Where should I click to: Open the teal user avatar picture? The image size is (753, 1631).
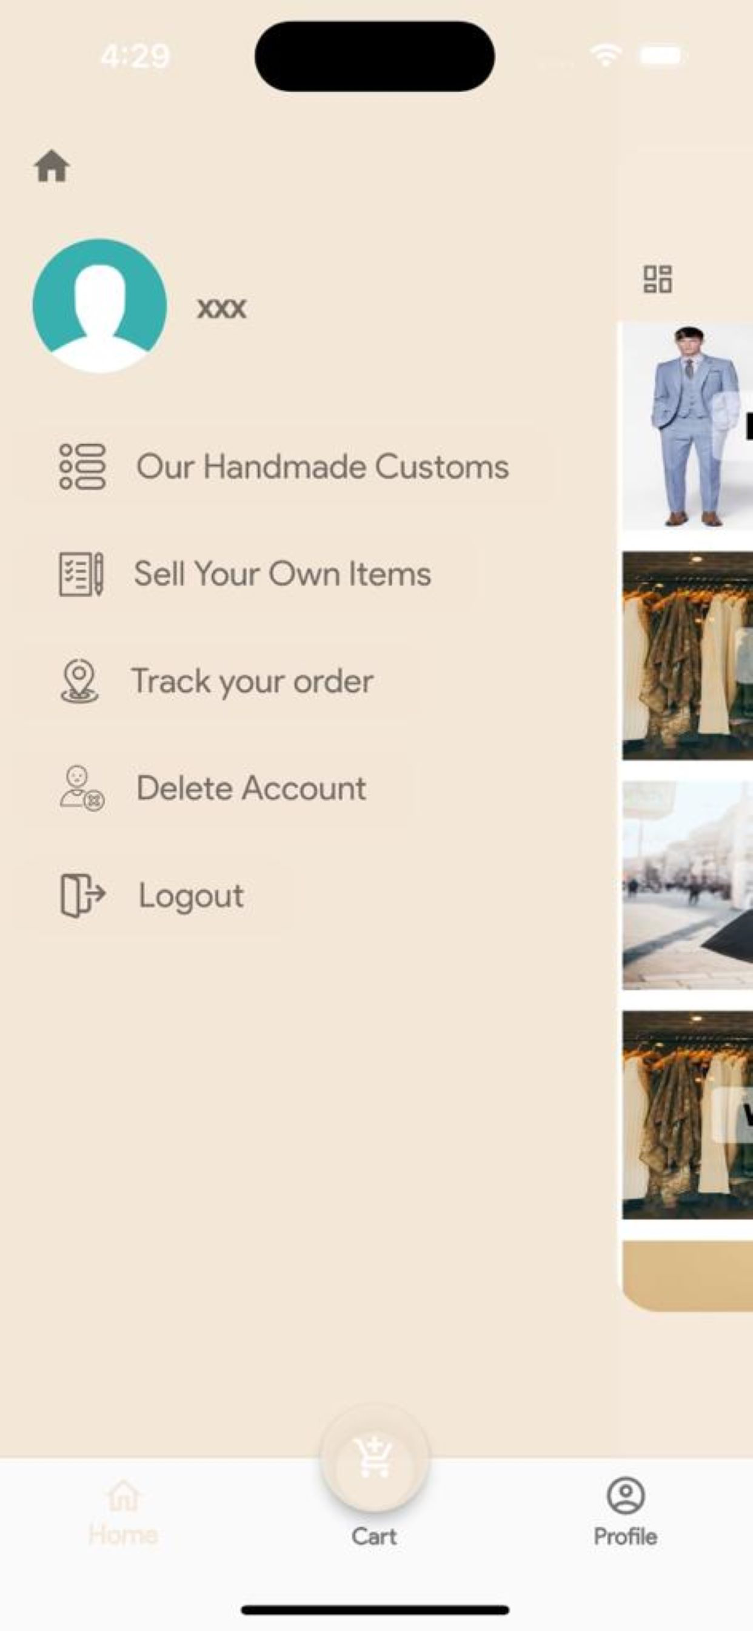tap(100, 305)
